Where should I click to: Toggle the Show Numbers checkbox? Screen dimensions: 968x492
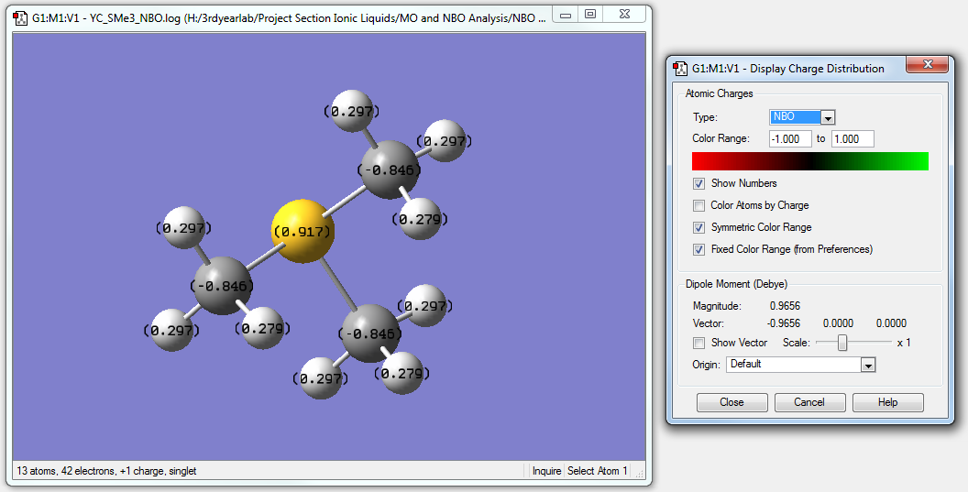click(x=699, y=183)
